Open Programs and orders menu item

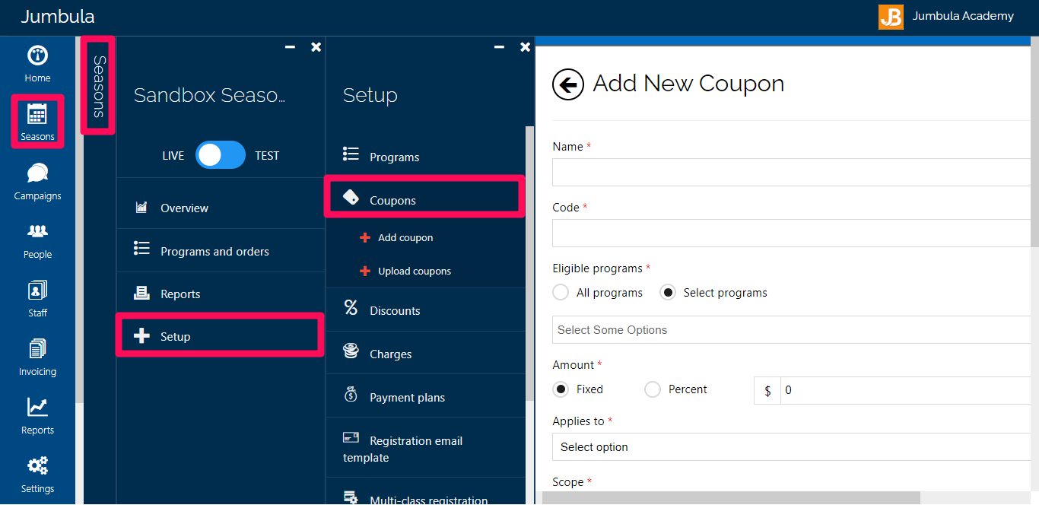[x=221, y=251]
